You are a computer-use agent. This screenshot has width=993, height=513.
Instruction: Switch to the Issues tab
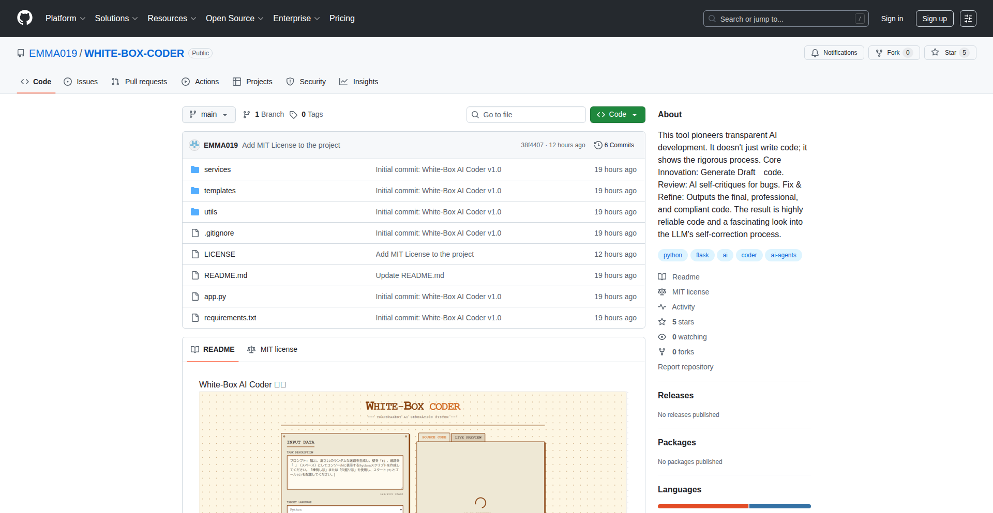(81, 82)
